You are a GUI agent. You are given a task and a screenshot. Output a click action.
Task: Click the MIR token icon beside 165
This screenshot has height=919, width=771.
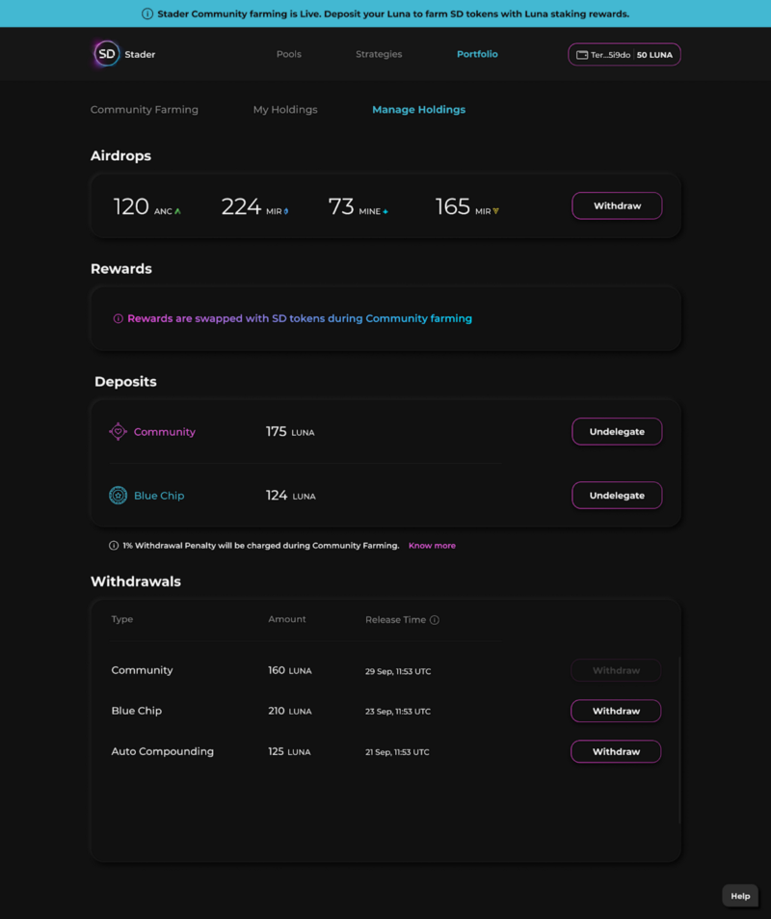click(495, 211)
